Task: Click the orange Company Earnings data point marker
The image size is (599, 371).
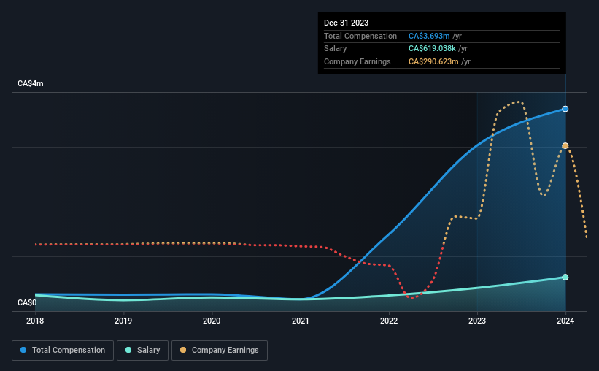Action: (565, 146)
